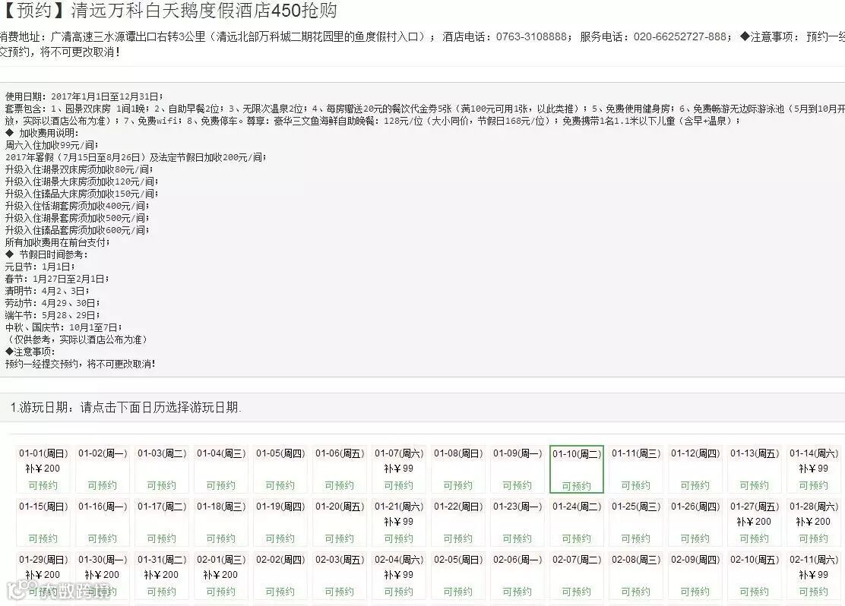Click the heading 1.游玩日期：请点击下面日历选择游玩日期
Image resolution: width=845 pixels, height=606 pixels.
click(125, 407)
